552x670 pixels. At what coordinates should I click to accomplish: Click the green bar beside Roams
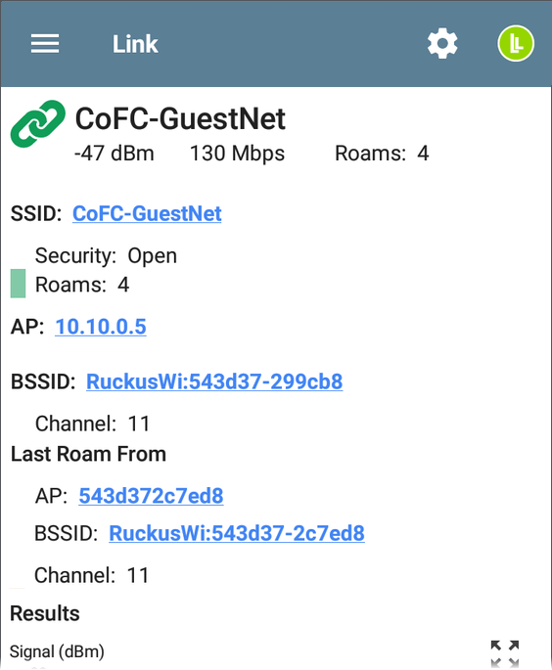(x=18, y=283)
